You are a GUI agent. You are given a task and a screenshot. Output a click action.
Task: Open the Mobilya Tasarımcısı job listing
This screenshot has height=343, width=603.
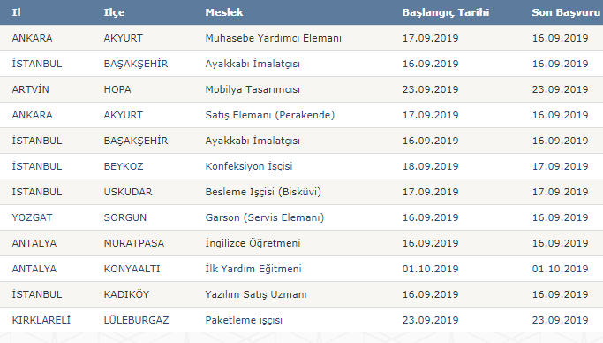coord(253,89)
